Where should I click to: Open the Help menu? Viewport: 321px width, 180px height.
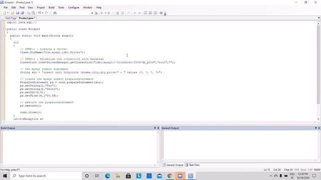pos(99,7)
